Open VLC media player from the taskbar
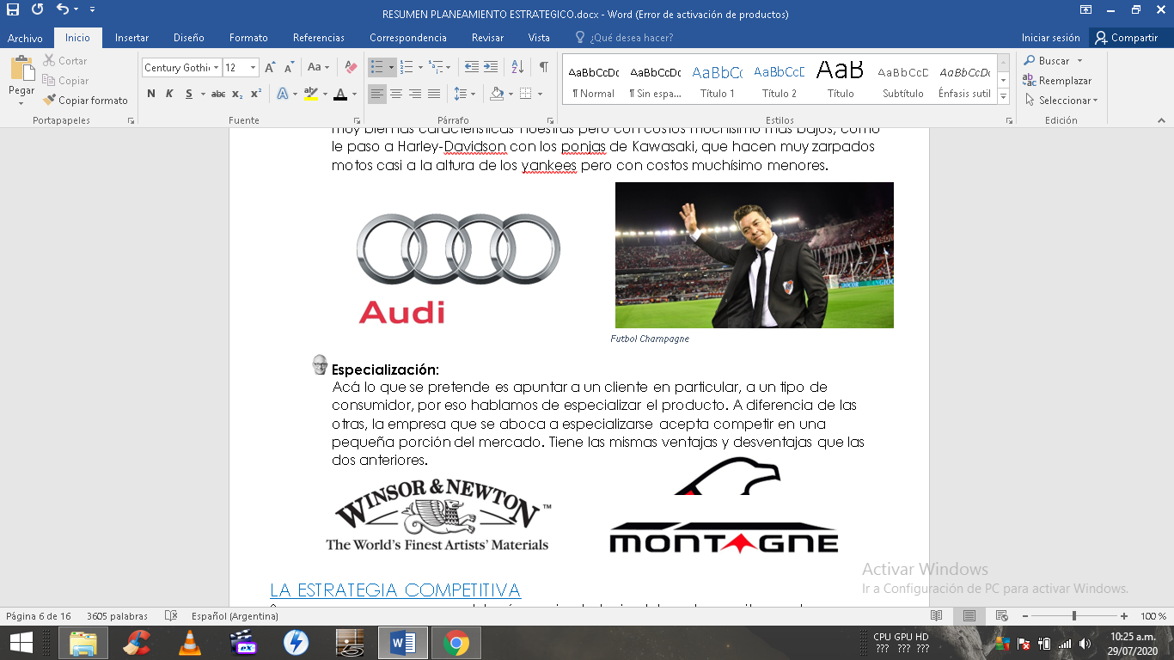Viewport: 1174px width, 660px height. [189, 643]
